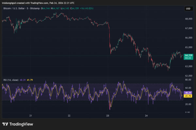Click the 65,000 price axis label
Image resolution: width=196 pixels, height=130 pixels.
pyautogui.click(x=188, y=47)
